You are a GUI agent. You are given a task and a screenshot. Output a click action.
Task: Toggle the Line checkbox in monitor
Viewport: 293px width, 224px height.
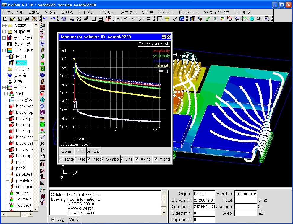pyautogui.click(x=122, y=159)
